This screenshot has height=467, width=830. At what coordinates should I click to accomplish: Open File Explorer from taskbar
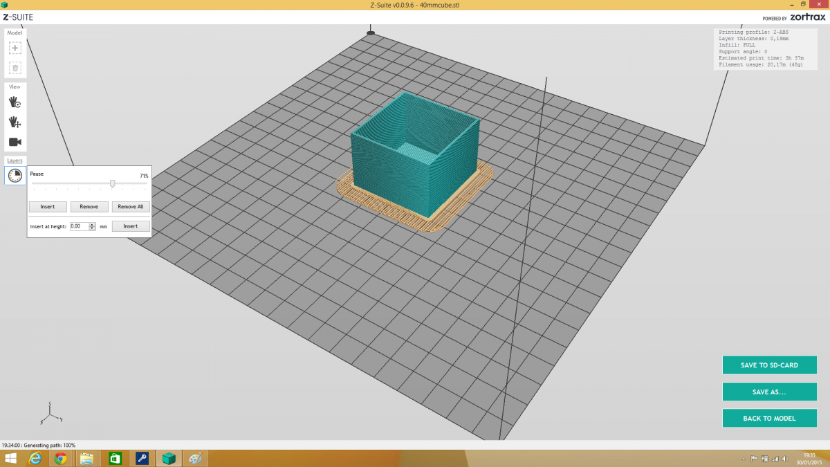86,458
